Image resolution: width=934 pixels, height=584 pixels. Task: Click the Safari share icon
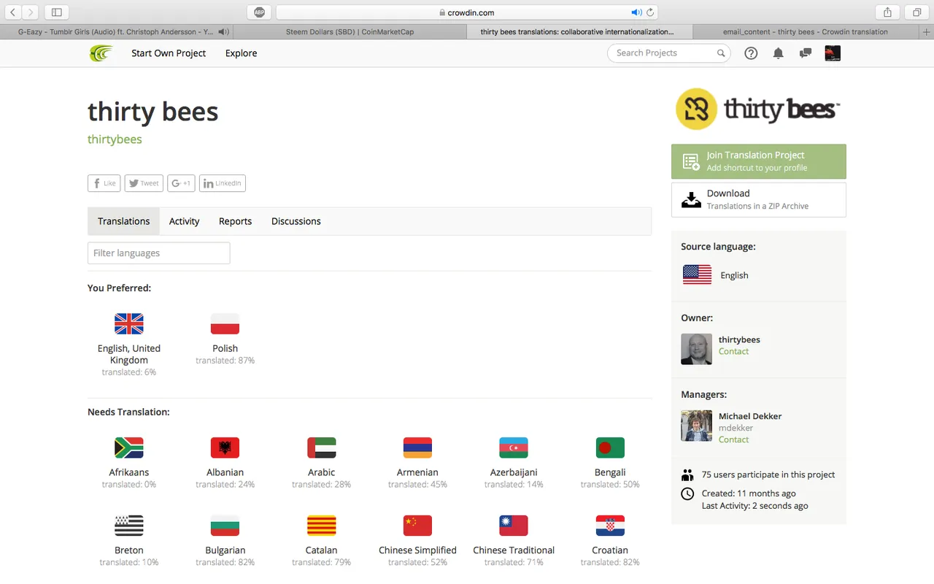[x=887, y=12]
